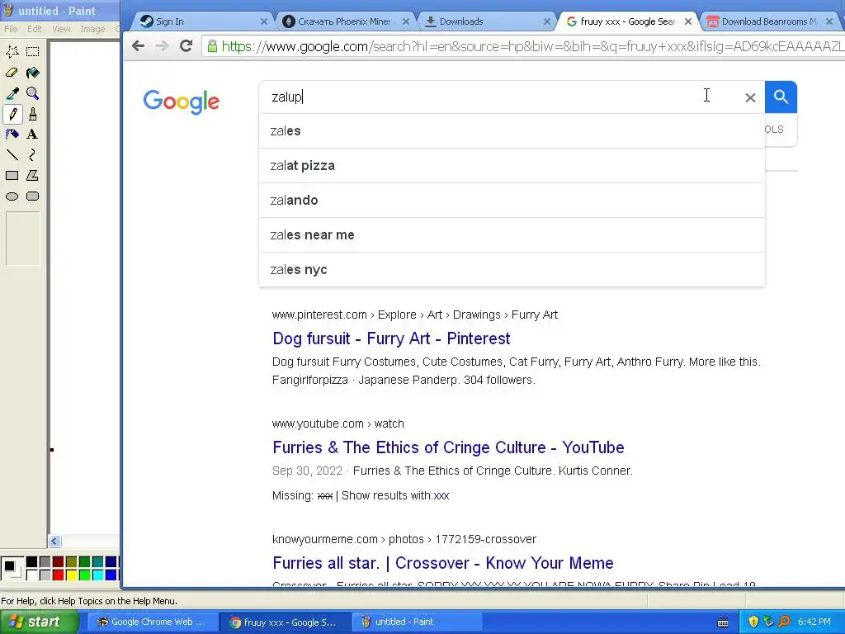Pick the Fill With Color bucket tool

[32, 73]
